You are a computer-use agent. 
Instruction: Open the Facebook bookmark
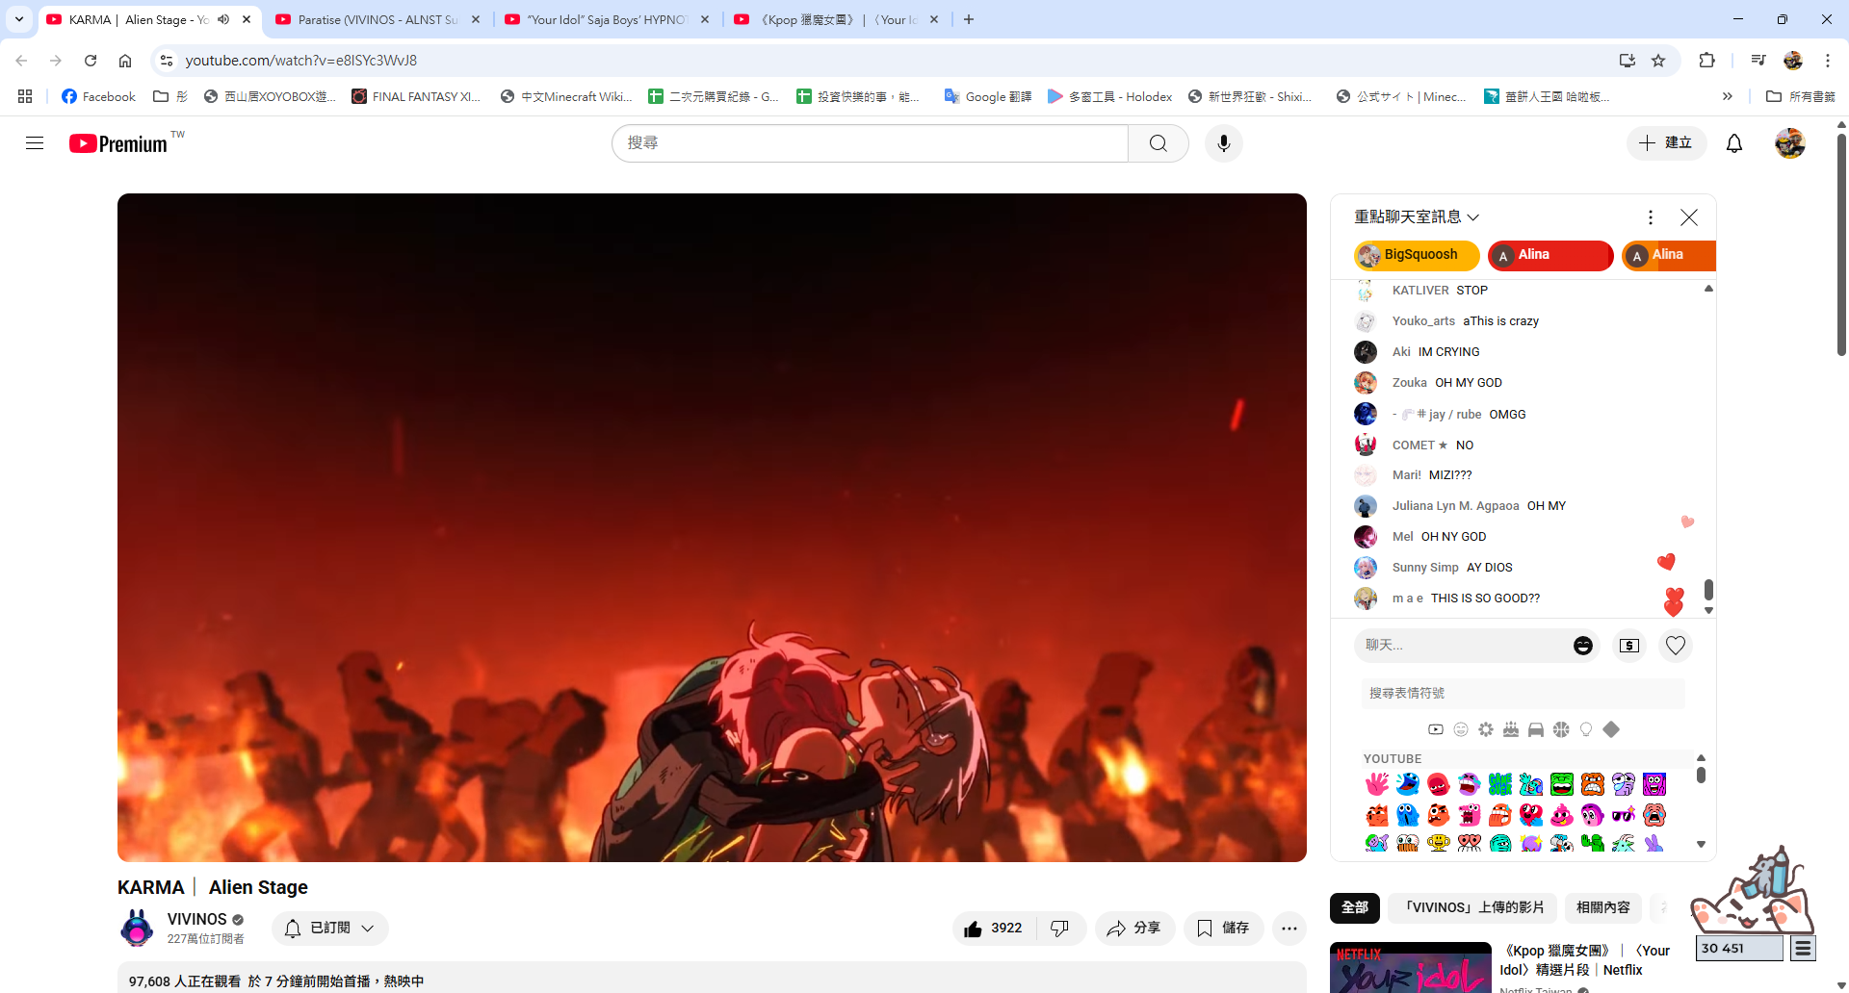98,96
